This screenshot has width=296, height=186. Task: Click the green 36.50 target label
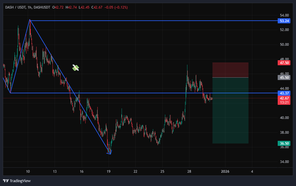tap(284, 143)
